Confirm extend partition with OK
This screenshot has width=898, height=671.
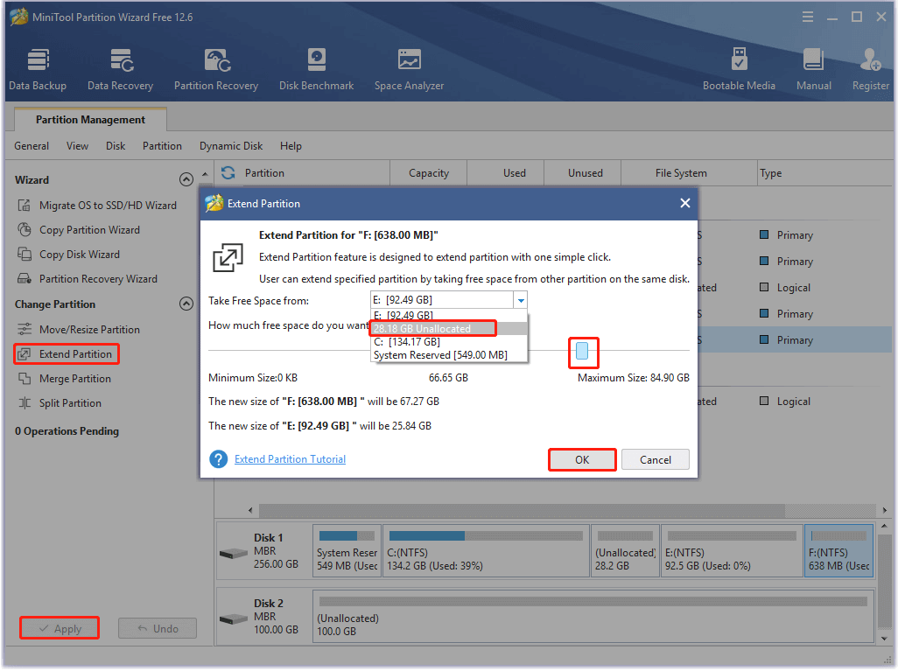[582, 460]
